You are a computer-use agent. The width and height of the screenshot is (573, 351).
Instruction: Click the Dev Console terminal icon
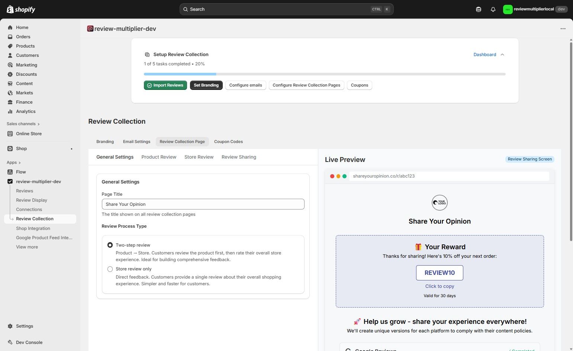(10, 342)
